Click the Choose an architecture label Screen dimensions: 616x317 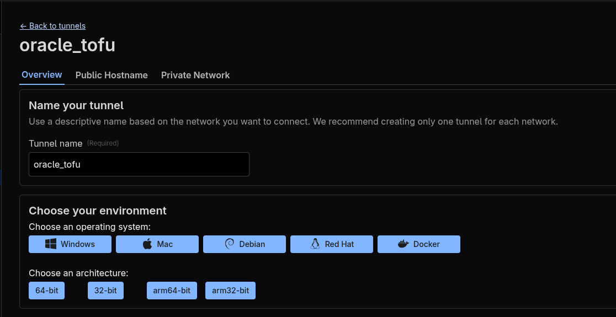pyautogui.click(x=78, y=273)
